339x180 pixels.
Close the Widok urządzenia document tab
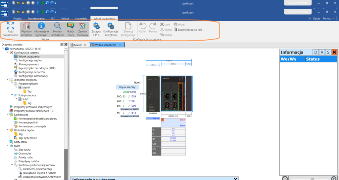[120, 45]
